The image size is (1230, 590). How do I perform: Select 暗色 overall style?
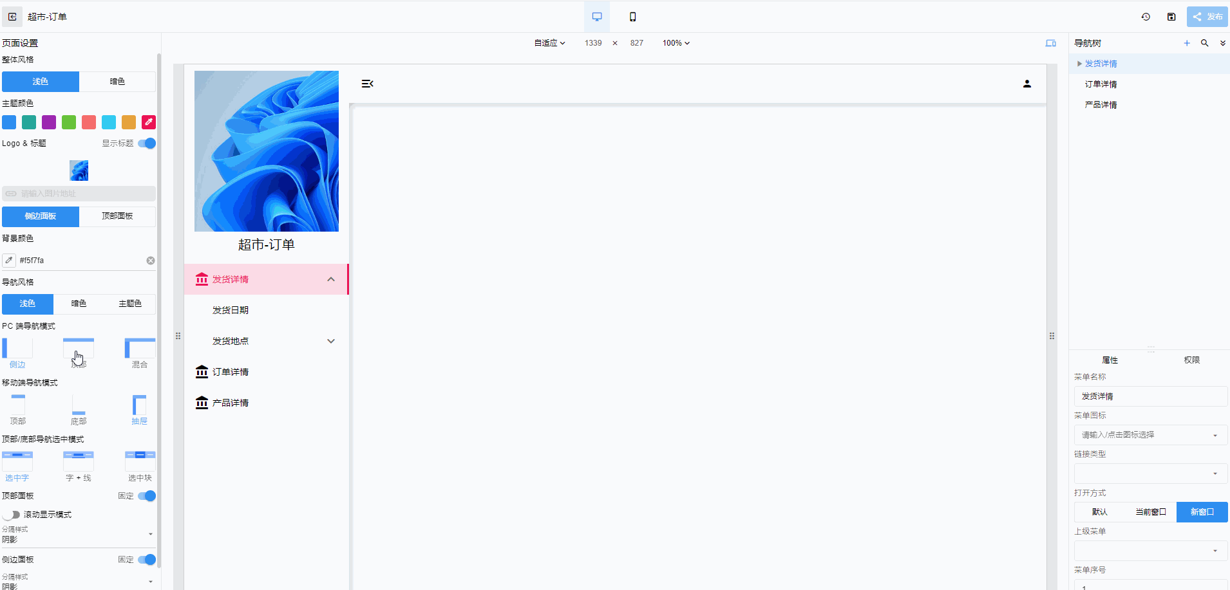[117, 82]
